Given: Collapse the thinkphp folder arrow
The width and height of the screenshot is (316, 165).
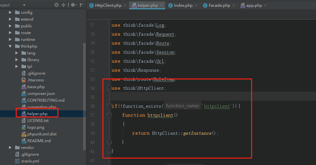Looking at the screenshot, I should click(10, 46).
